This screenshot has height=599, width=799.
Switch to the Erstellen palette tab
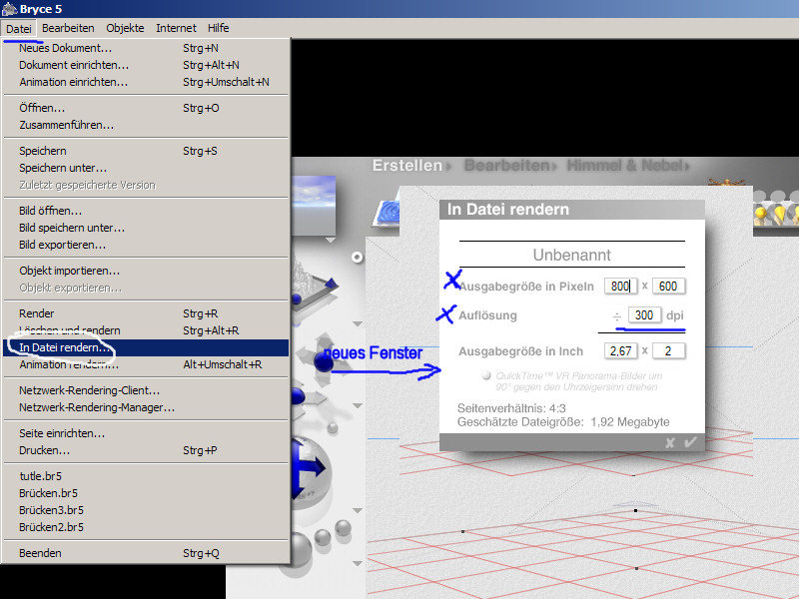(407, 166)
